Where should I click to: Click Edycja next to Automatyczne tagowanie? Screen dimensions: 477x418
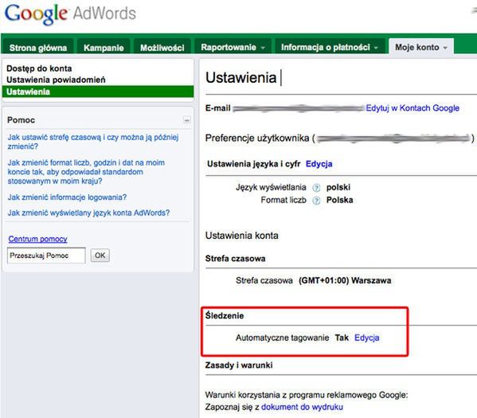367,338
